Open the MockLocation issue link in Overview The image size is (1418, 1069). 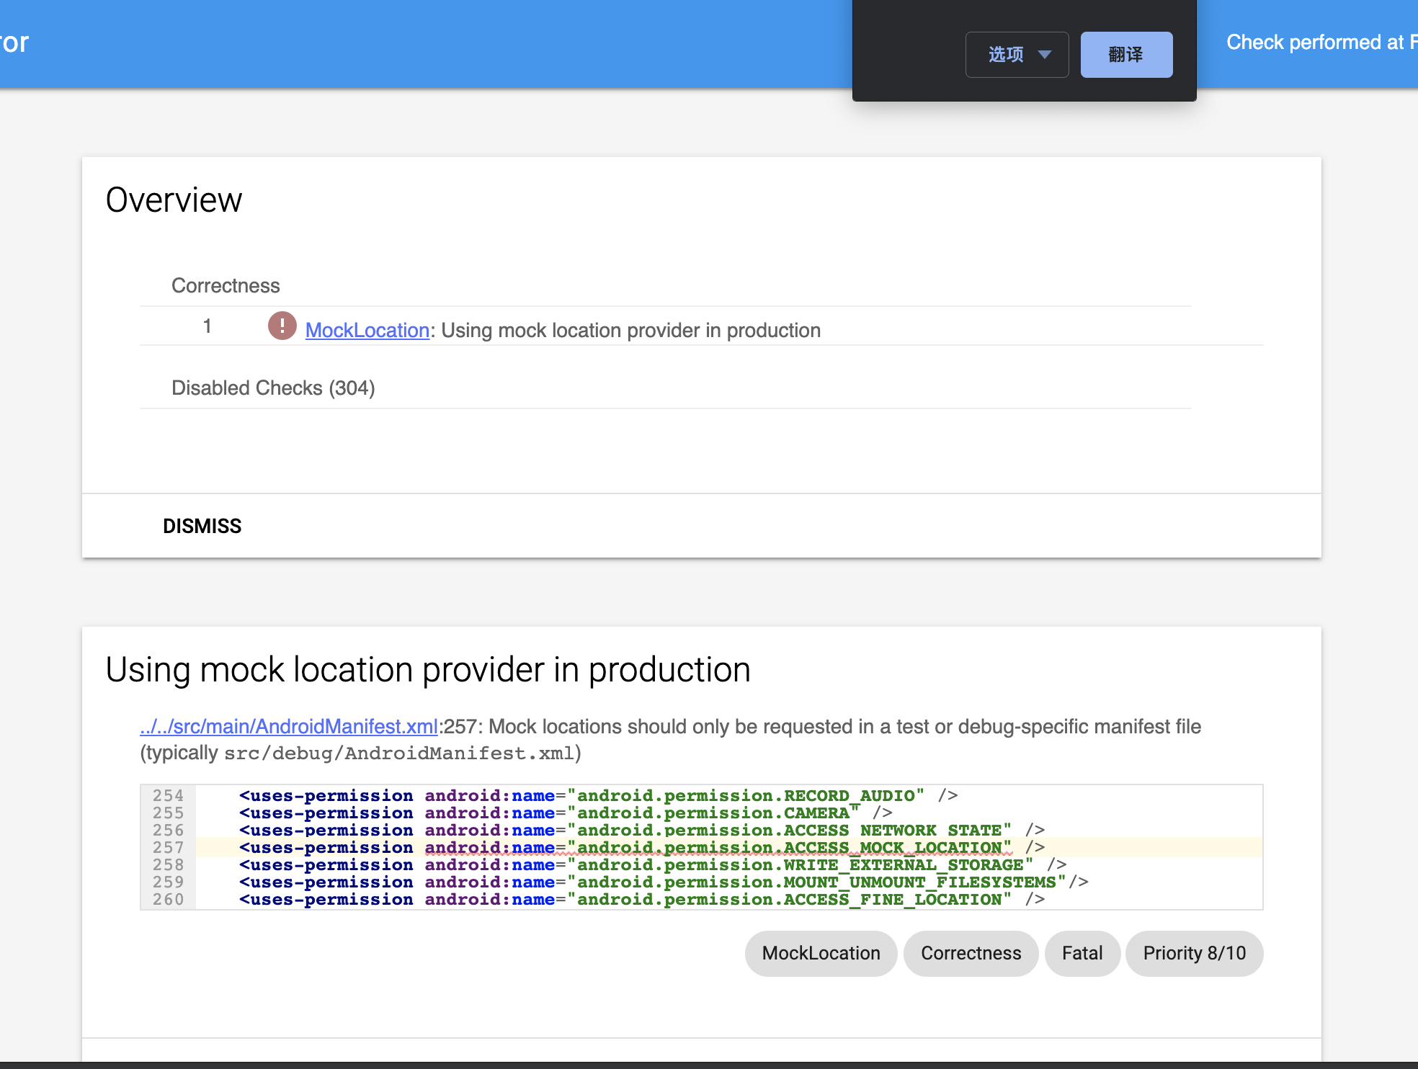367,330
